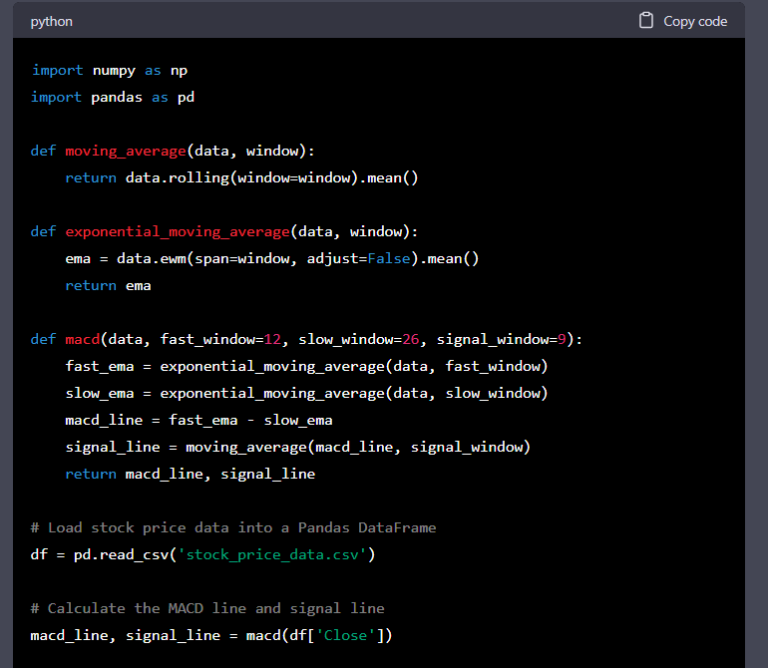The image size is (768, 668).
Task: Click the "python" language label
Action: 52,22
